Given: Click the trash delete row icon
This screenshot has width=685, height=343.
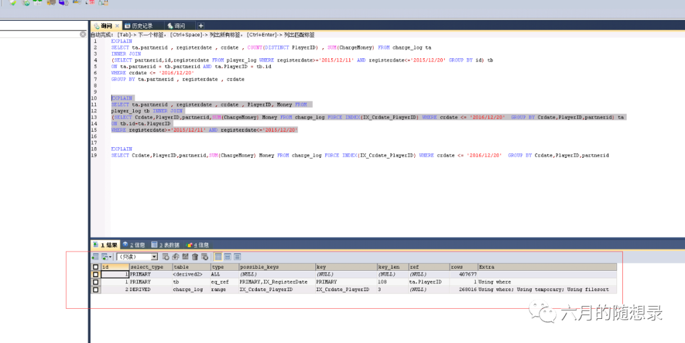Looking at the screenshot, I should pyautogui.click(x=195, y=257).
